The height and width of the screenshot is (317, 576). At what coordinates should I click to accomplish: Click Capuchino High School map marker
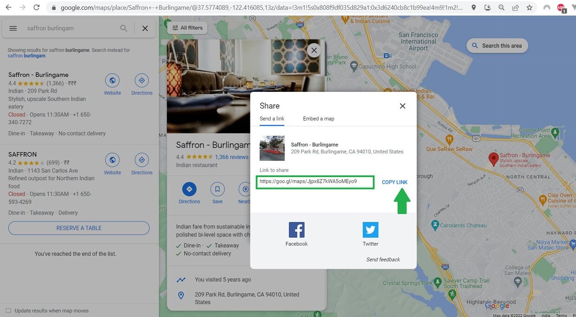click(353, 67)
